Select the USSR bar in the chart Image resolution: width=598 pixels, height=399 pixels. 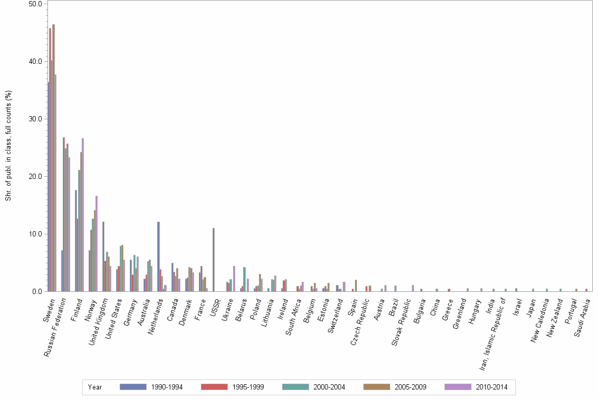coord(213,259)
